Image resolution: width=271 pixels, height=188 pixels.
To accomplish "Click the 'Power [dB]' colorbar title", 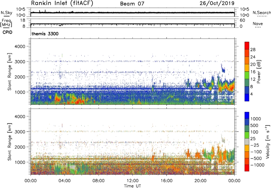I will [x=259, y=72].
